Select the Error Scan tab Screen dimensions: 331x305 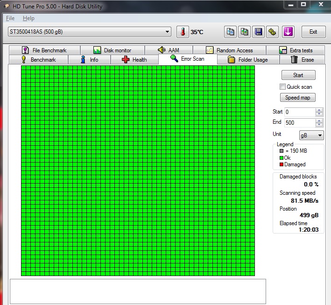[x=188, y=59]
